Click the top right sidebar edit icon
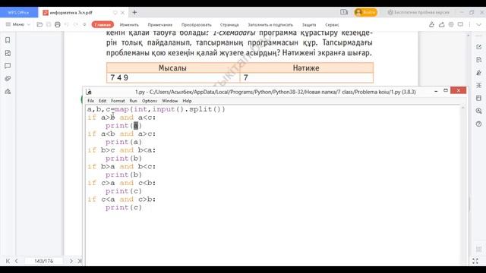Viewport: 486px width, 273px height. [479, 47]
